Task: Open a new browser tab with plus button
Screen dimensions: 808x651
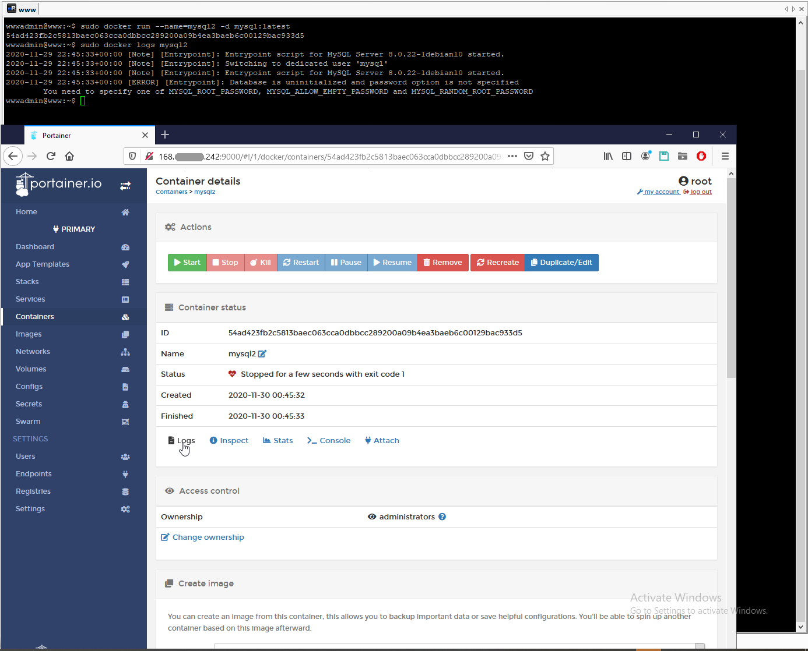Action: click(x=165, y=135)
